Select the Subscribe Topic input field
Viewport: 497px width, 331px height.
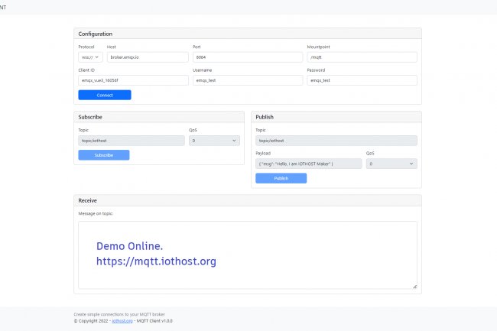[x=131, y=141]
